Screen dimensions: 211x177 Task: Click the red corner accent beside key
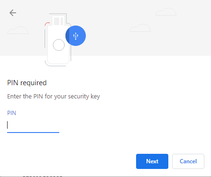click(x=47, y=24)
